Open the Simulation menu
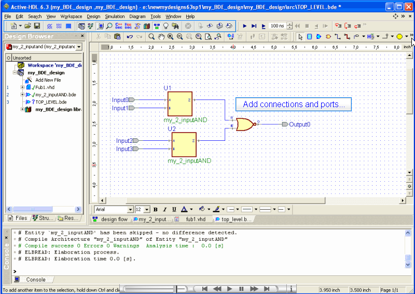 click(x=115, y=17)
